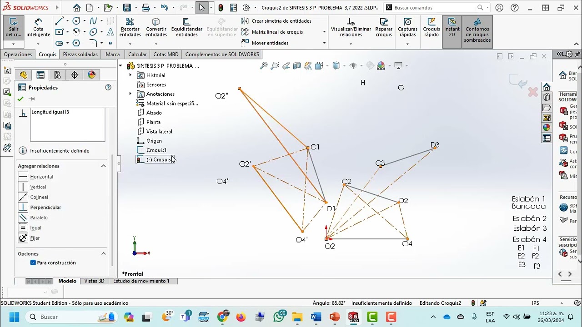582x327 pixels.
Task: Open PowerPoint from Windows taskbar
Action: click(334, 317)
